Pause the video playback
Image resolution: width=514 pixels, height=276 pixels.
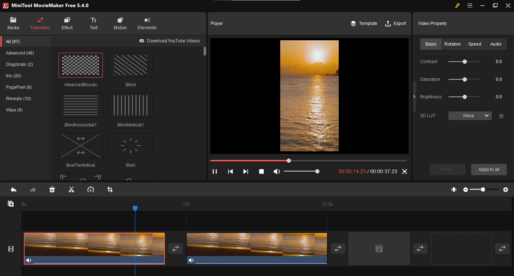[215, 171]
